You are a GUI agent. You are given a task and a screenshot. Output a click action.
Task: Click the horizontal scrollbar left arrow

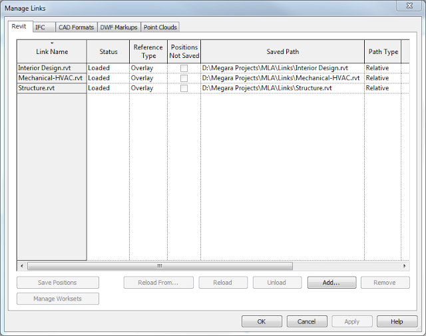[22, 266]
